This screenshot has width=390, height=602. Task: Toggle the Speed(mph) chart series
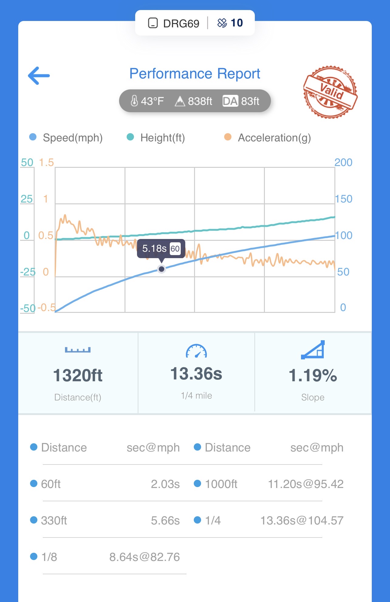66,137
